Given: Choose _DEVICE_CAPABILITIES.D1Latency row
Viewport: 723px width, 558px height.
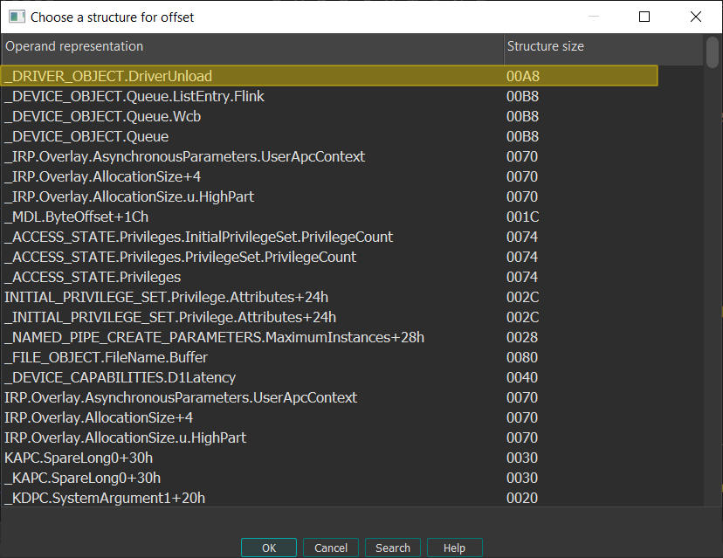Looking at the screenshot, I should [120, 377].
